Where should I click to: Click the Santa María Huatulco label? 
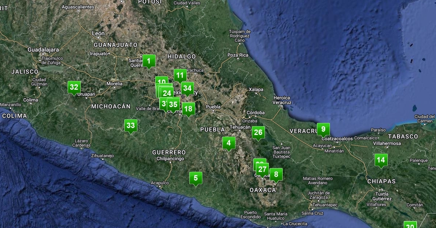[x=275, y=216]
